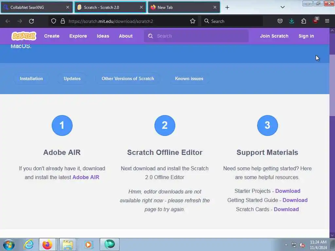Click the Adobe AIR download link
Image resolution: width=335 pixels, height=251 pixels.
point(86,177)
